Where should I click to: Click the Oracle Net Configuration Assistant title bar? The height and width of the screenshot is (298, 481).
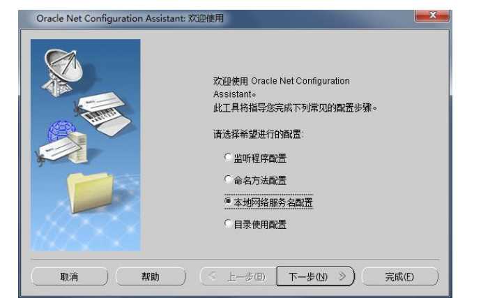pos(130,18)
